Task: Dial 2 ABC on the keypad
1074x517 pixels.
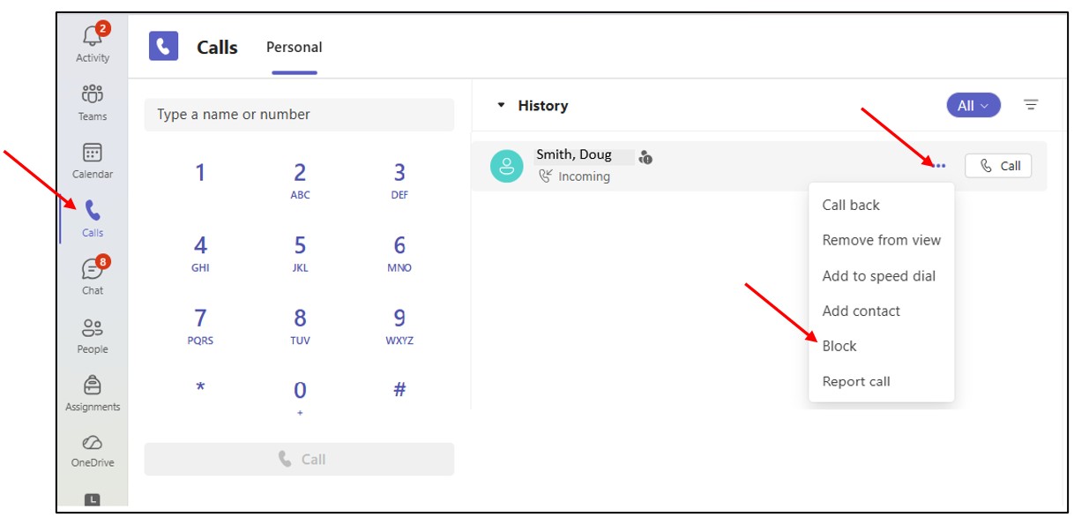Action: pos(300,180)
